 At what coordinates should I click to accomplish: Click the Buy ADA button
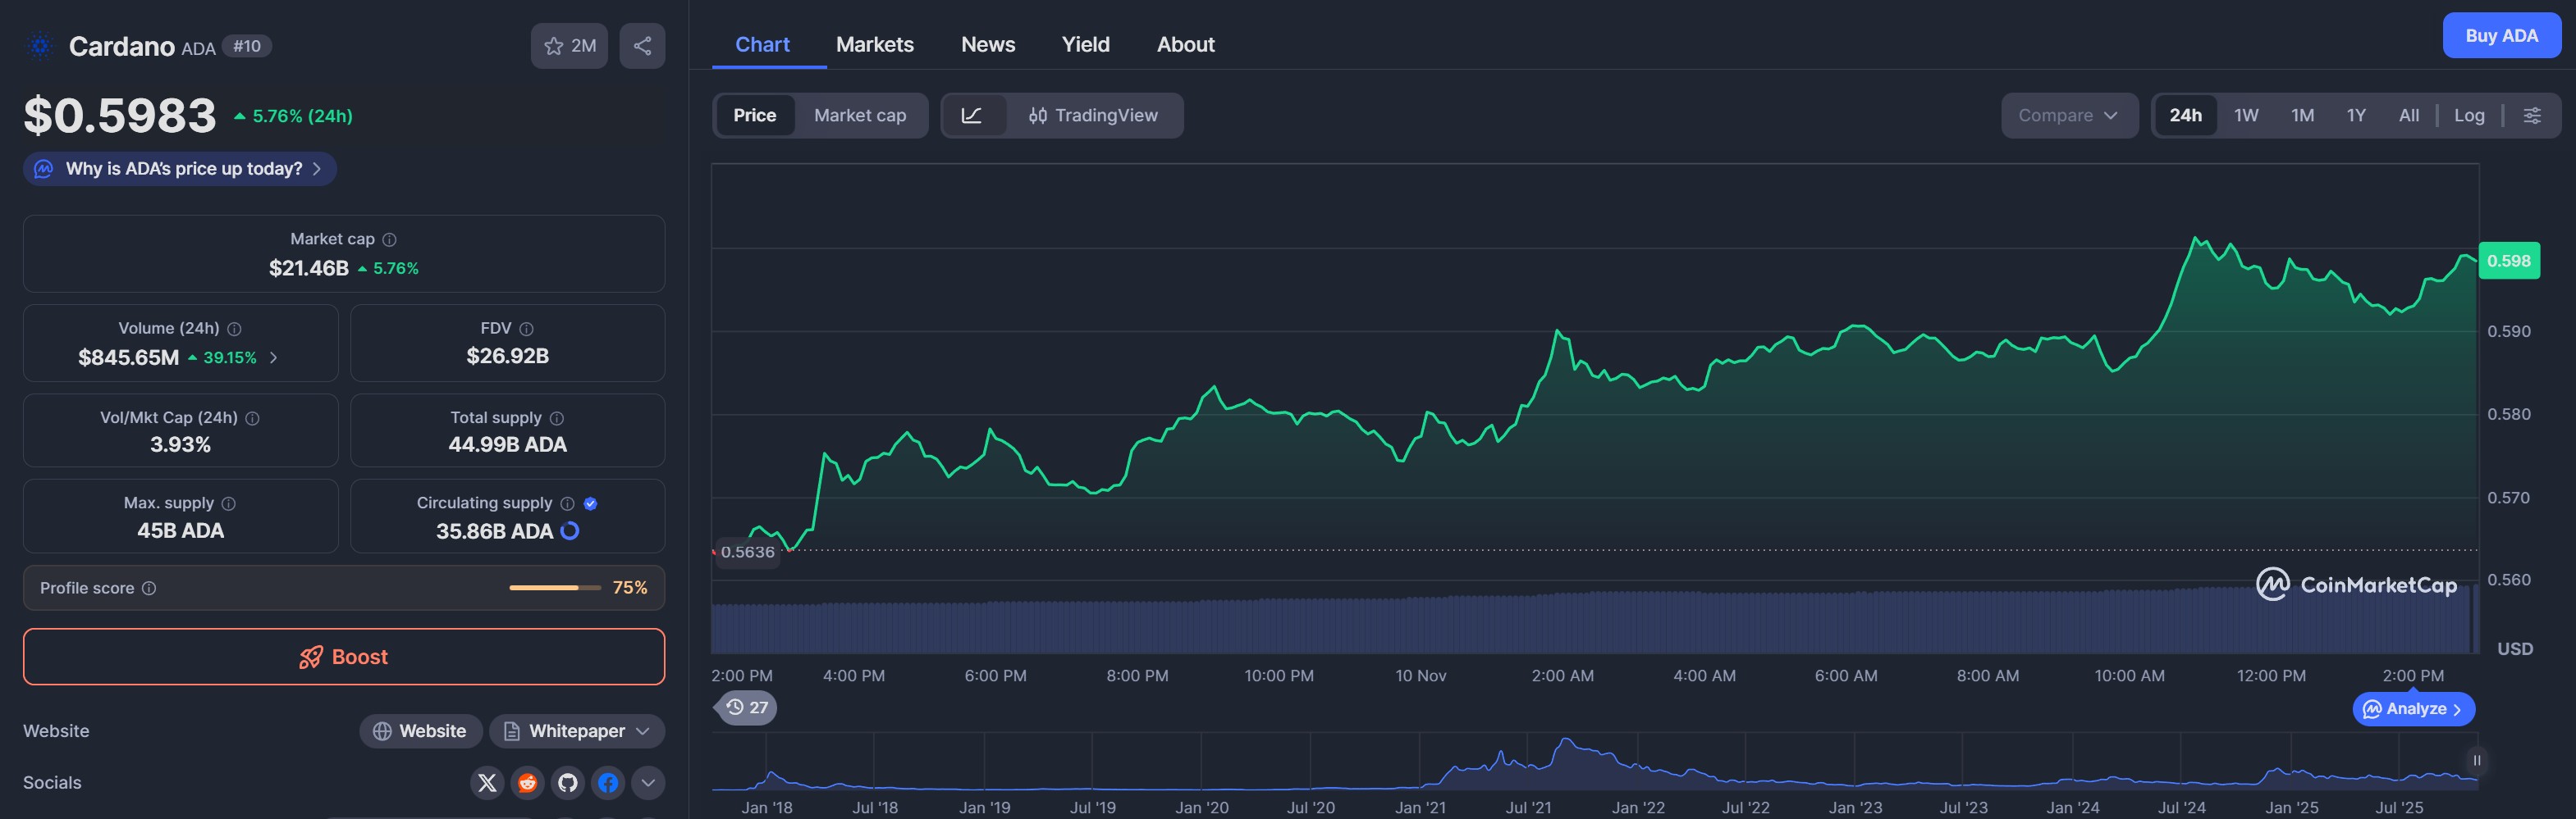click(2500, 36)
